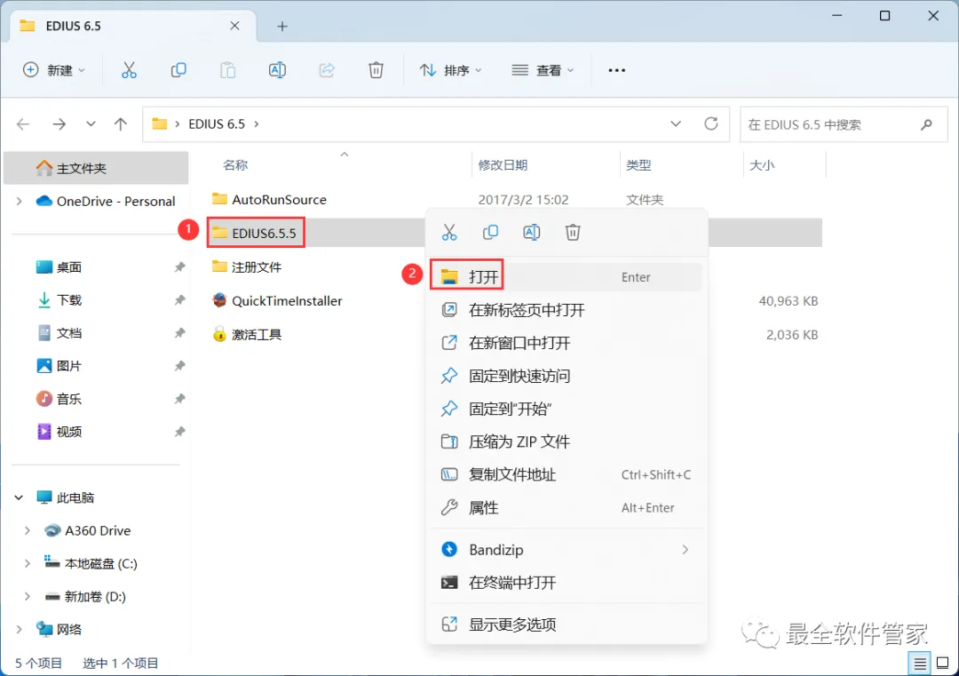The image size is (959, 676).
Task: Choose 在终端中打开
Action: [x=567, y=583]
